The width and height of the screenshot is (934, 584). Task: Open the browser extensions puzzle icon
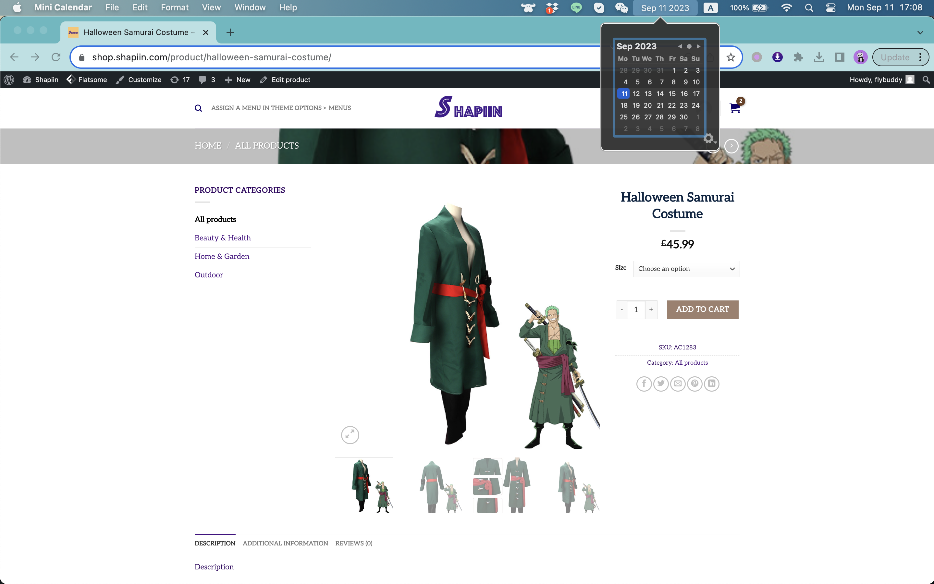[x=798, y=57]
